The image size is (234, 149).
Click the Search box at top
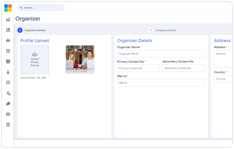40,8
